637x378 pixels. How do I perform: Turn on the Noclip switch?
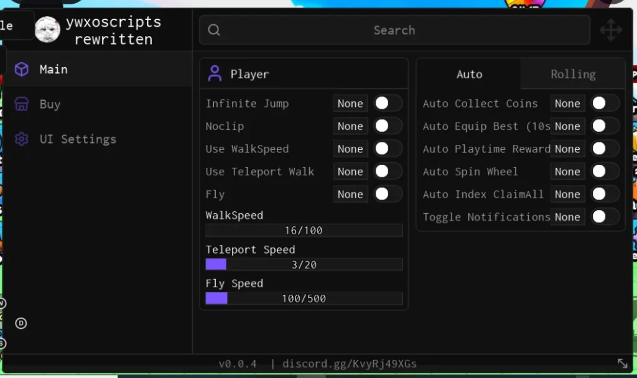tap(388, 126)
